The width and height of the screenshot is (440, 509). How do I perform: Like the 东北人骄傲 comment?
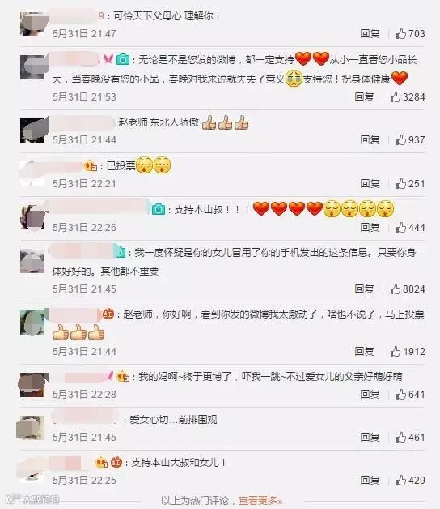point(401,140)
